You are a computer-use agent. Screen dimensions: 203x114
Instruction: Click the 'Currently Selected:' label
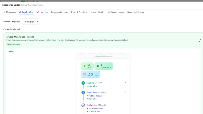[x=12, y=29]
